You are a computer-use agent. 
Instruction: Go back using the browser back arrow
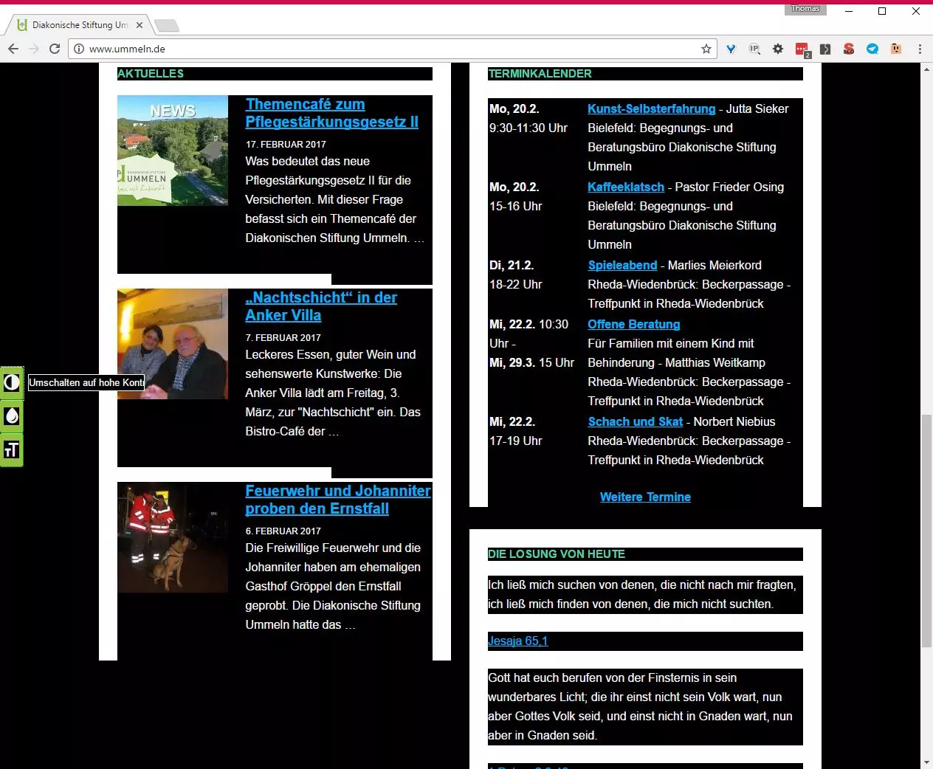(x=13, y=49)
